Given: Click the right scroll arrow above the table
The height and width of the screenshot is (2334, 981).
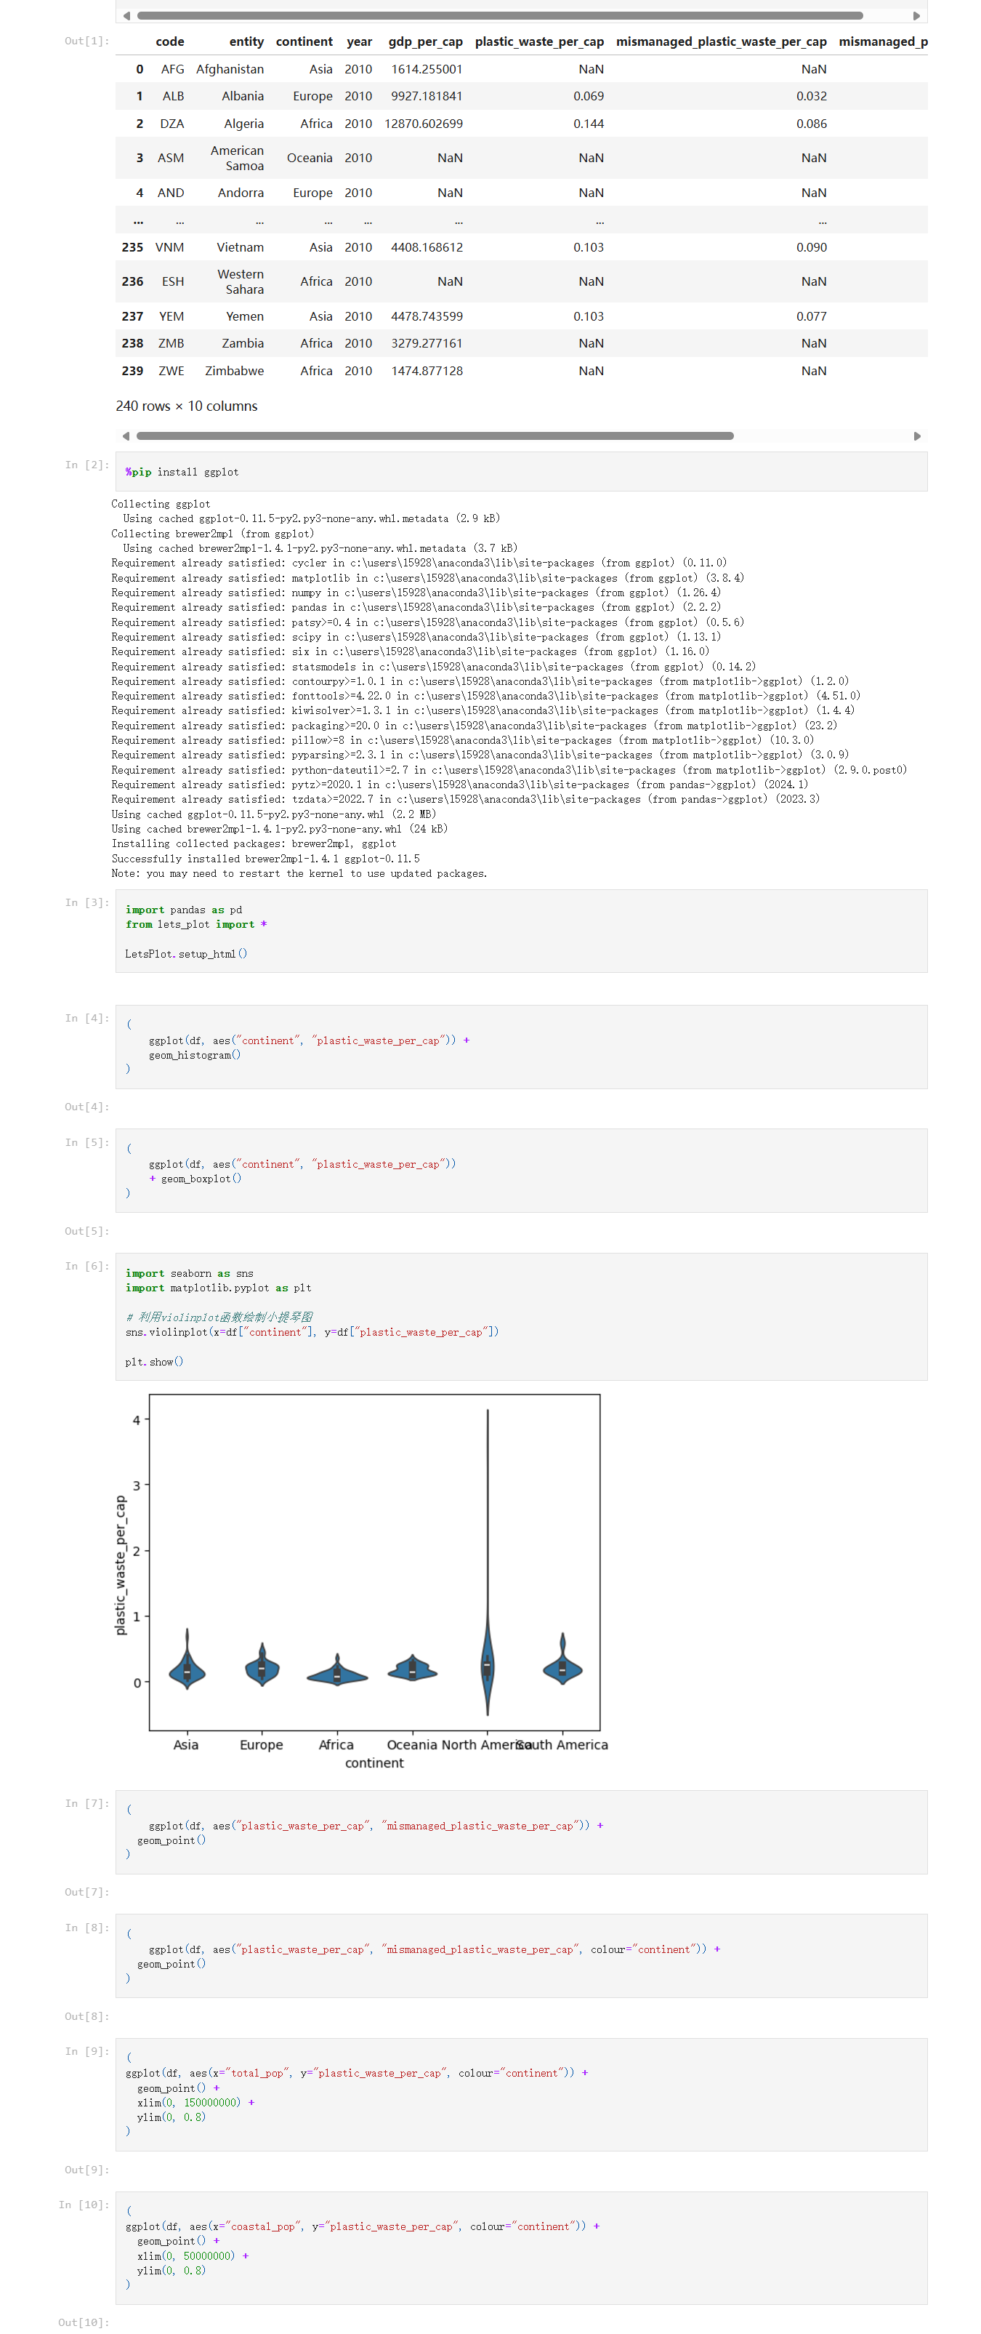Looking at the screenshot, I should click(916, 15).
